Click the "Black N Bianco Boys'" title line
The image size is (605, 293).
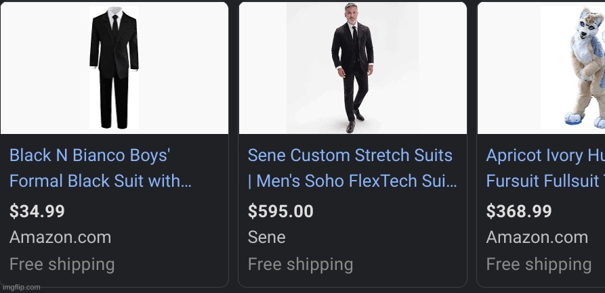pyautogui.click(x=89, y=156)
